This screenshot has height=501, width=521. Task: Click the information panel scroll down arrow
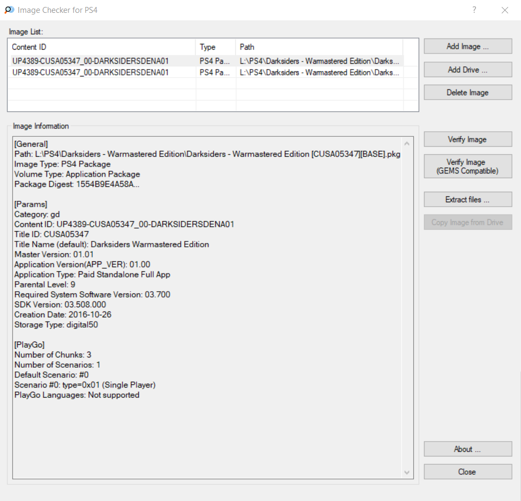tap(407, 472)
